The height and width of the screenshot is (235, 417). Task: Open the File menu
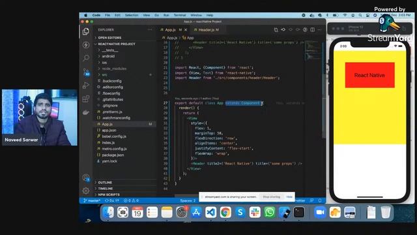tap(107, 15)
